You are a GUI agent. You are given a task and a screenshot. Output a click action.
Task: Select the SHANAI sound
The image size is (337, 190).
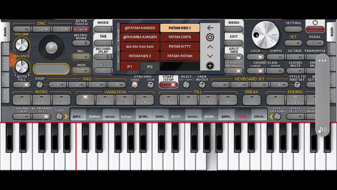(94, 116)
